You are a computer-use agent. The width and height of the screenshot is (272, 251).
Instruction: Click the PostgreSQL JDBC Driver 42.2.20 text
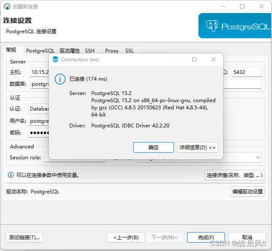pos(130,125)
